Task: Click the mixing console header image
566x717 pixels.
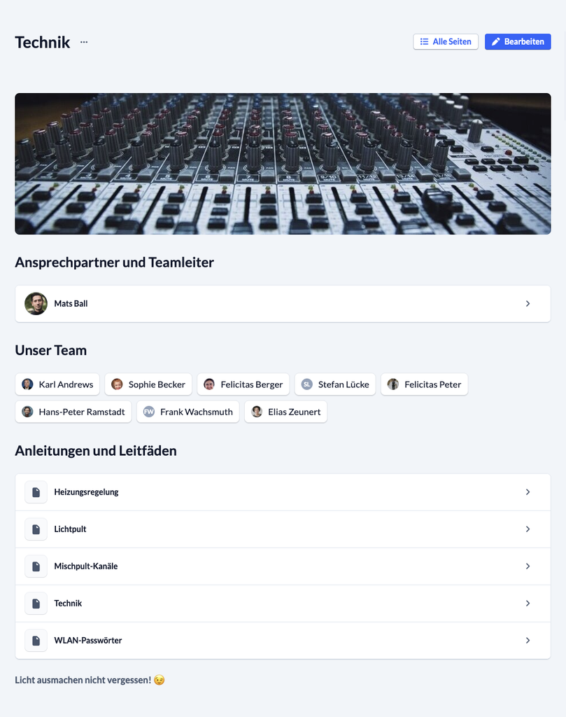Action: (283, 164)
